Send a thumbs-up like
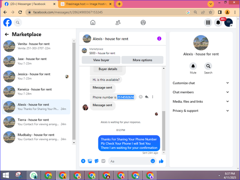 pyautogui.click(x=161, y=161)
